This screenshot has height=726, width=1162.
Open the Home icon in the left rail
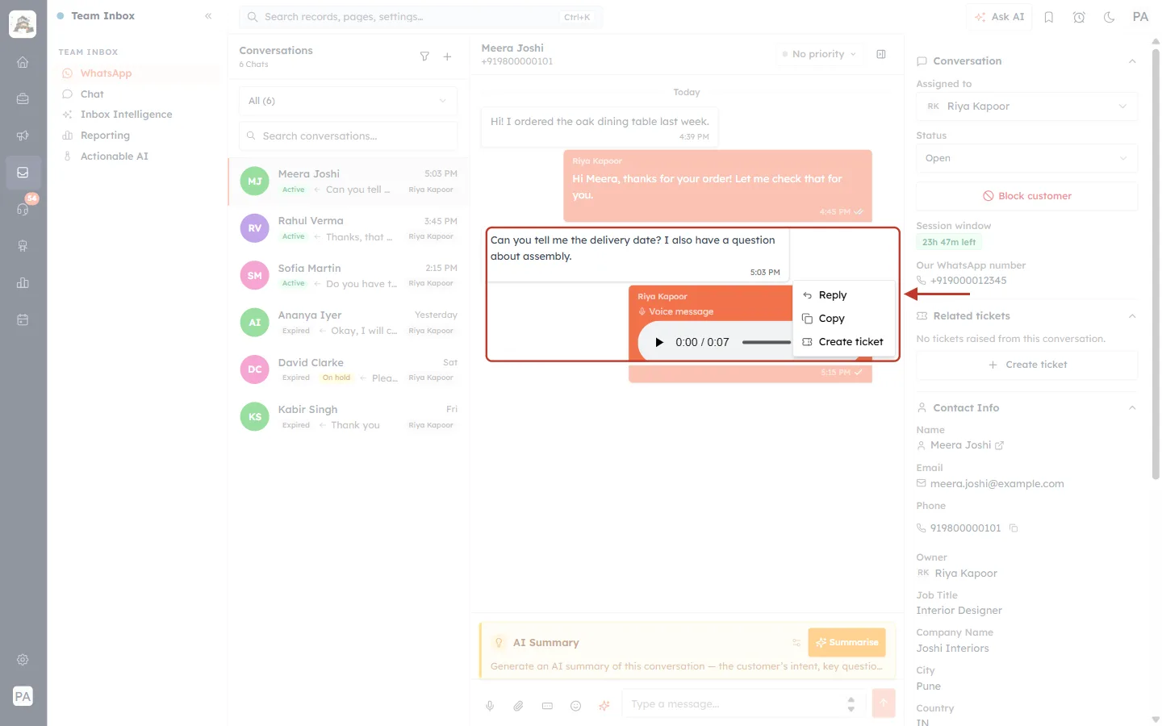[x=23, y=62]
